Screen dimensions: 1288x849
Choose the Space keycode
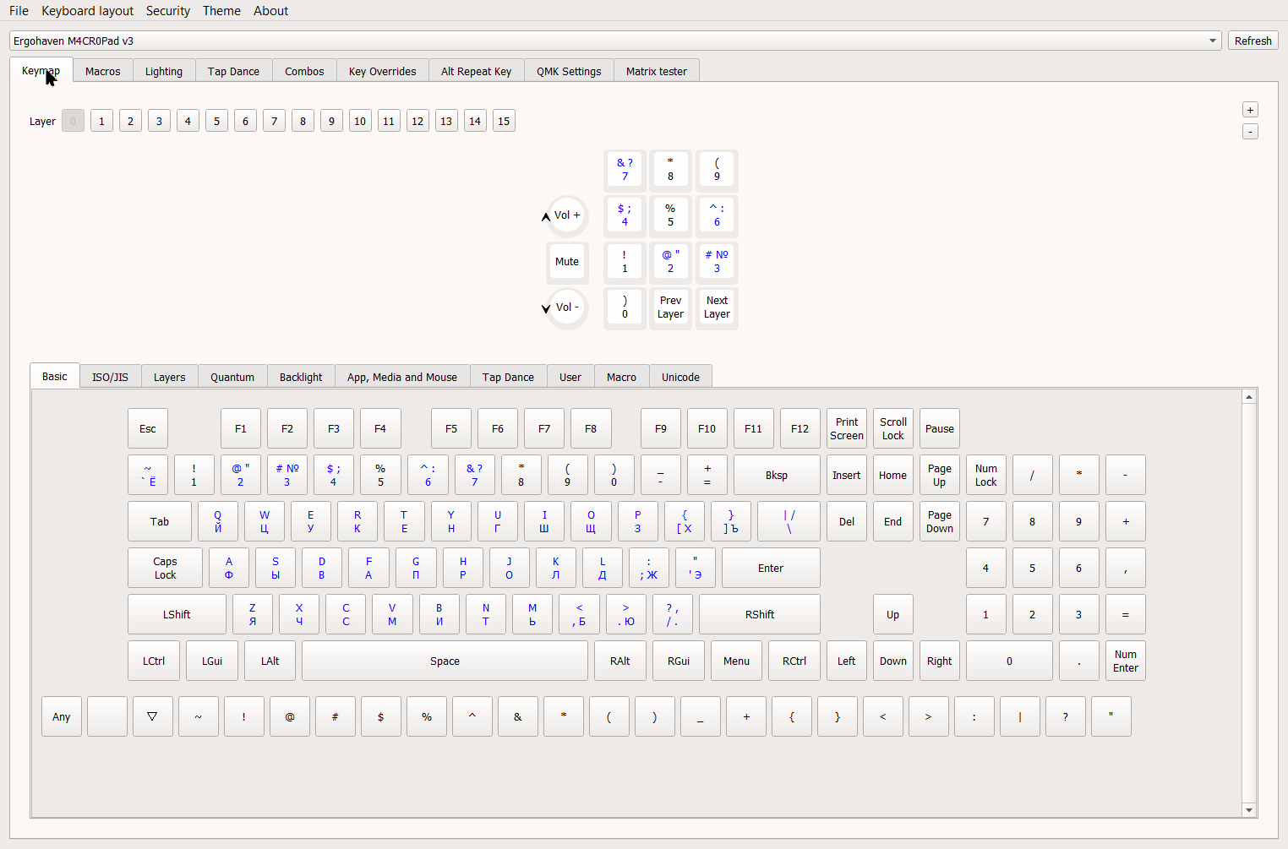point(445,661)
